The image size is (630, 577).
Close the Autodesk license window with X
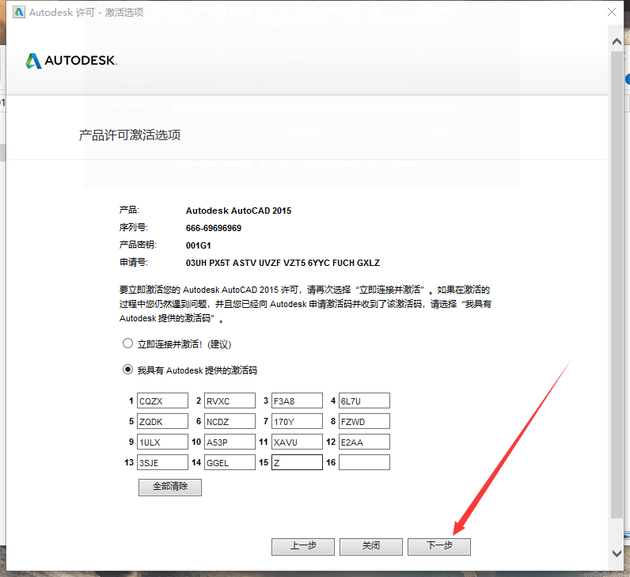coord(612,12)
